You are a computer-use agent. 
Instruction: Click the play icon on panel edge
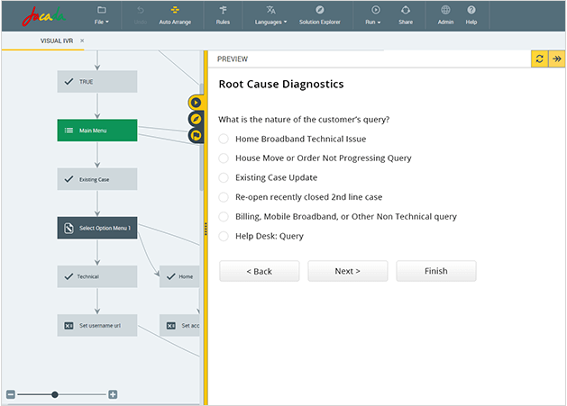[x=196, y=103]
